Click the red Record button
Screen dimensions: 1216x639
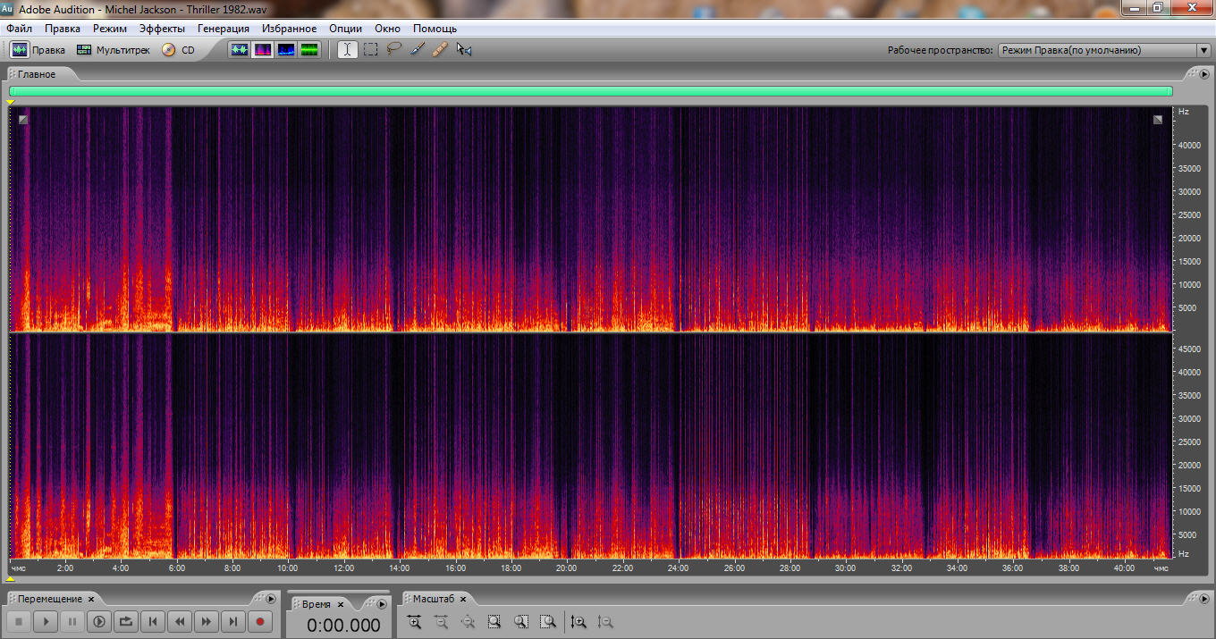tap(260, 621)
